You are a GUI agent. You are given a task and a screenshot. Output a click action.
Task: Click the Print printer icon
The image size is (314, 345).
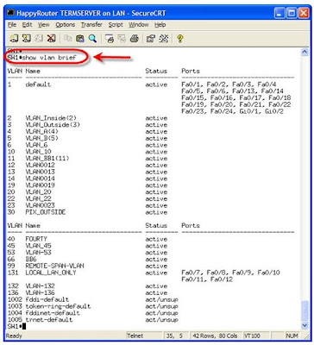135,38
